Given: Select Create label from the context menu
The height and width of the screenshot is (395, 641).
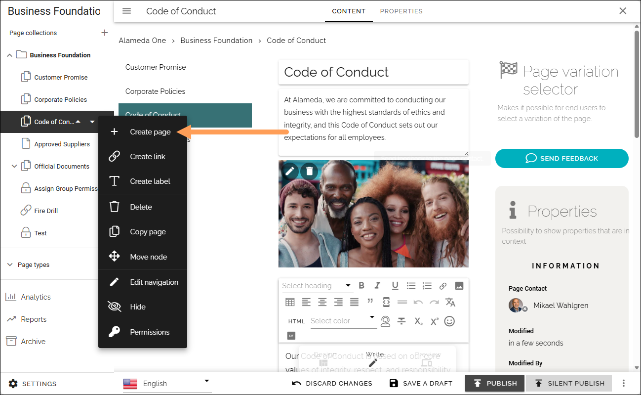Looking at the screenshot, I should pos(143,181).
